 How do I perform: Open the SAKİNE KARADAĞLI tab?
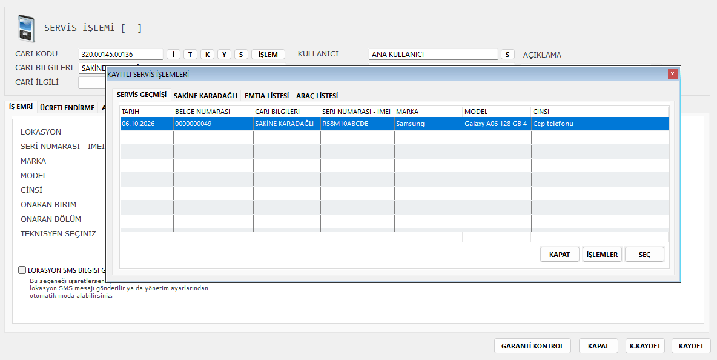tap(205, 96)
